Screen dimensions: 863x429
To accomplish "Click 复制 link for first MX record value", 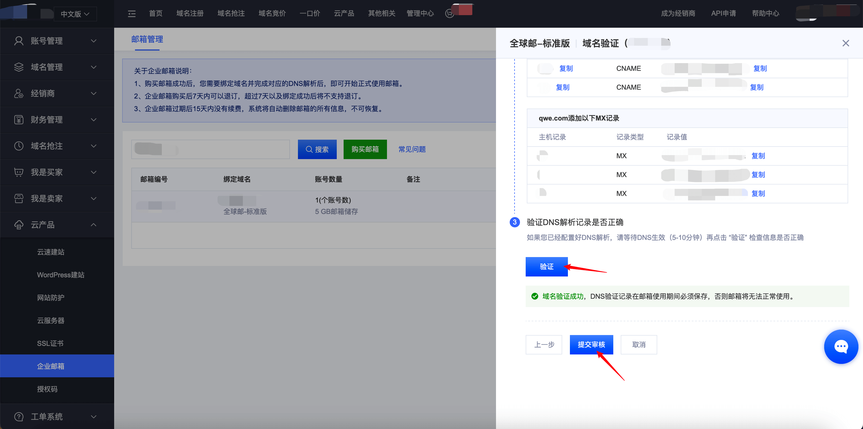I will point(758,156).
